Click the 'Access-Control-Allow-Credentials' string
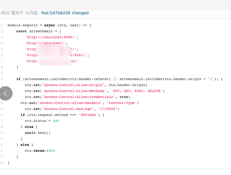Screen dimensions: 231x175 pyautogui.click(x=78, y=97)
